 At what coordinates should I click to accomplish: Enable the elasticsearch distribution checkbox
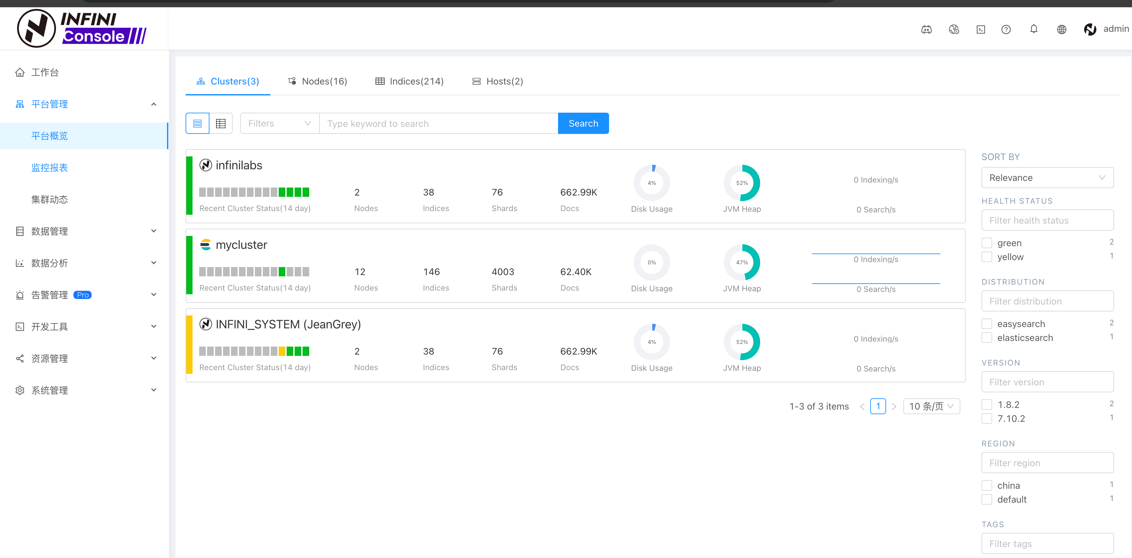(987, 338)
